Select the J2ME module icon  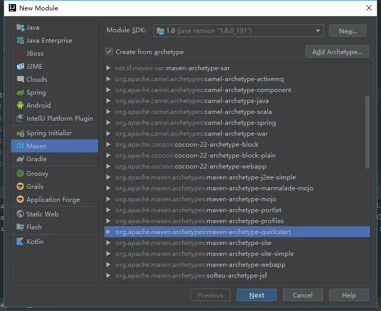[20, 66]
